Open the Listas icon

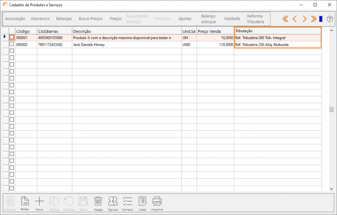coord(142,201)
